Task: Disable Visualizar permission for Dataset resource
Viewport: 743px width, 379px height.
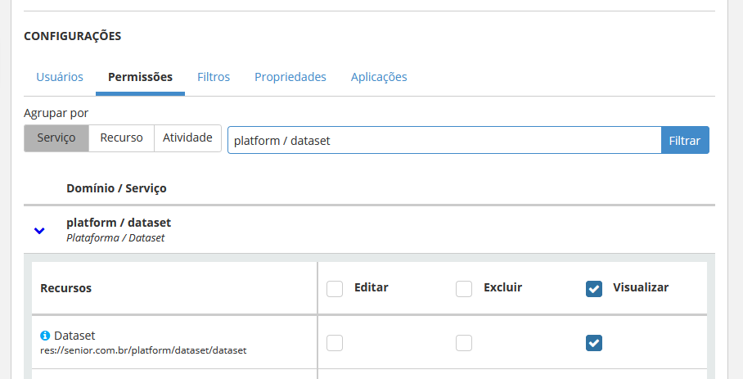Action: (x=594, y=343)
